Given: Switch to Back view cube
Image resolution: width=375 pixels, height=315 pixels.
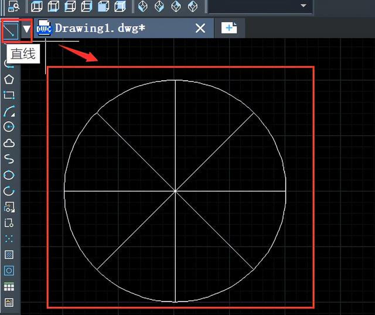Looking at the screenshot, I should pos(120,6).
